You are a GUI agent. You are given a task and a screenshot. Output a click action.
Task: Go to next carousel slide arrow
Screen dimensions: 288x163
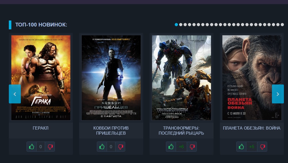pos(278,94)
